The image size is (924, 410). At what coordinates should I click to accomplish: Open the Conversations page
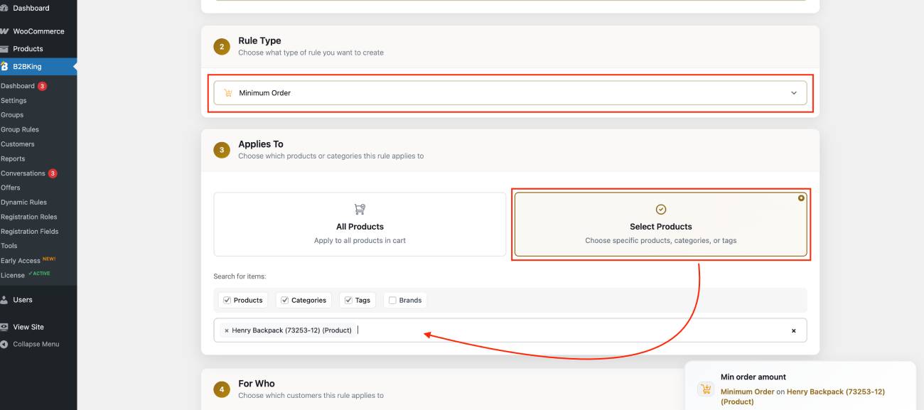pos(23,173)
